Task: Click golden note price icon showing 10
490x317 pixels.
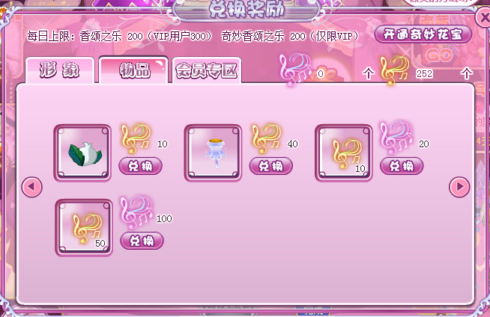Action: tap(136, 139)
